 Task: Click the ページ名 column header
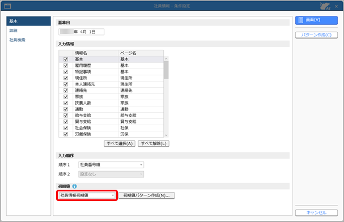(141, 53)
